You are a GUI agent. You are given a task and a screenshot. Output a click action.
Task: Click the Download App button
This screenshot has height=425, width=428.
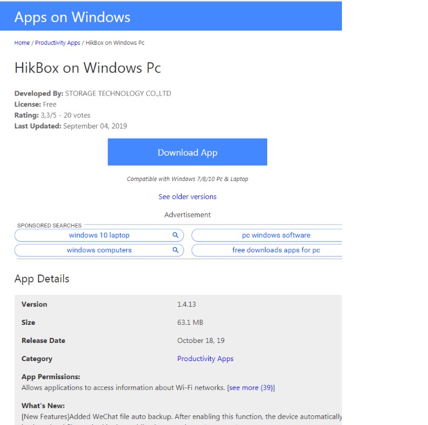tap(187, 152)
